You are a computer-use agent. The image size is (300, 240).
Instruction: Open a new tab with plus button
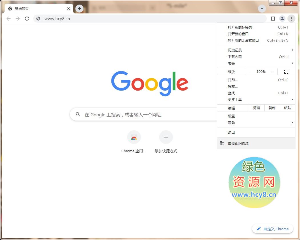tap(79, 9)
